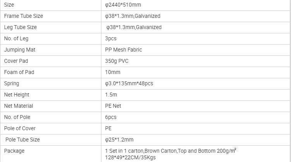Select the spring φ3.0*135mm*48pcs value
This screenshot has width=291, height=162.
(x=129, y=83)
